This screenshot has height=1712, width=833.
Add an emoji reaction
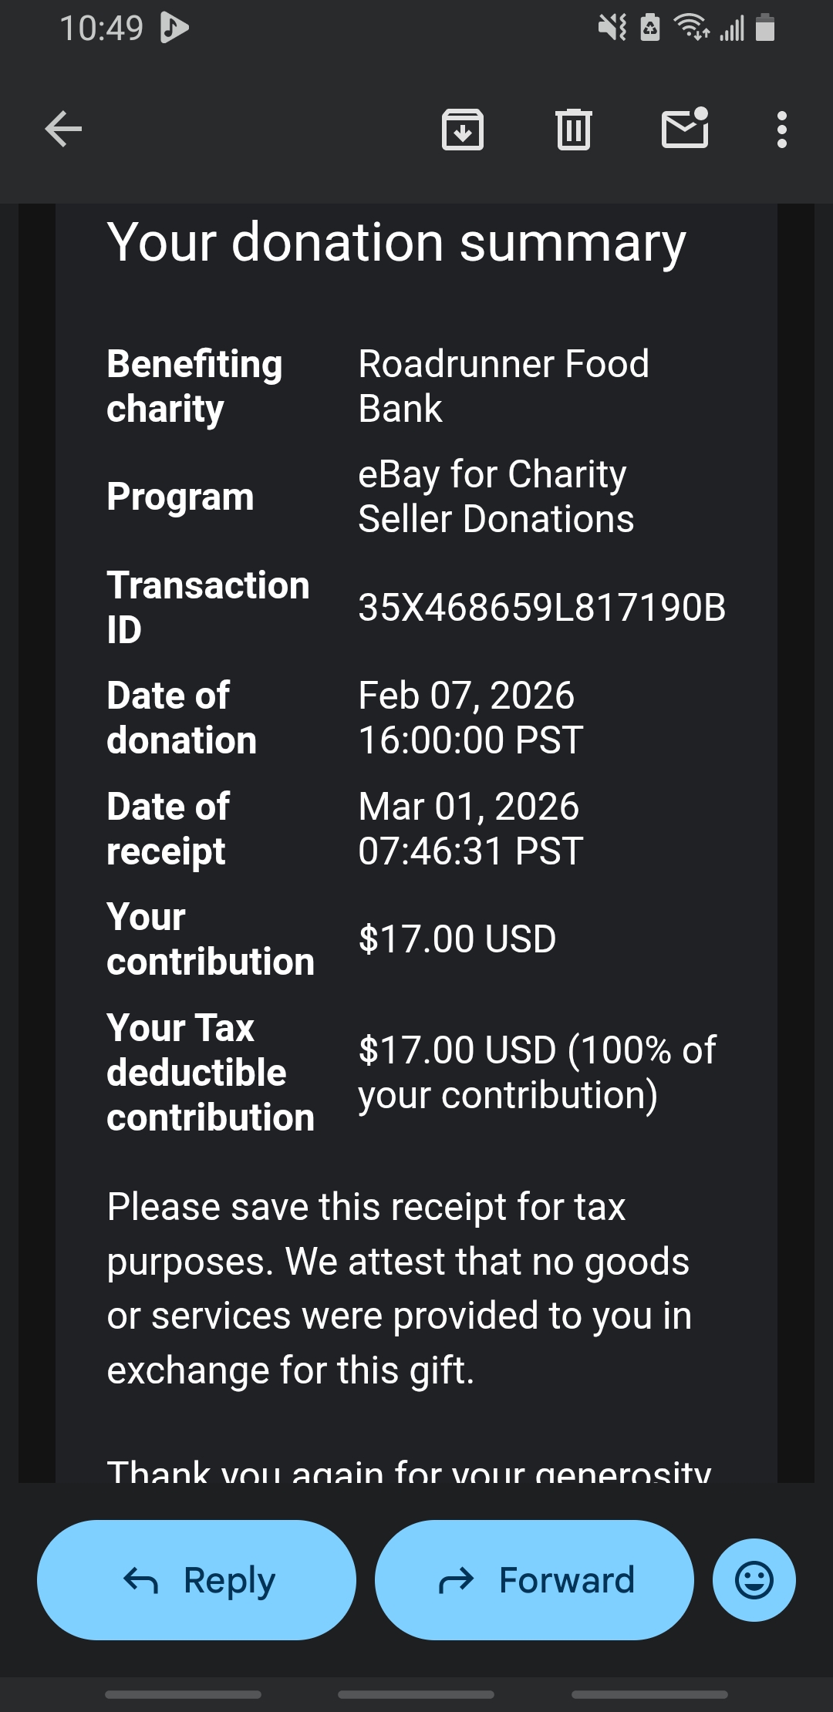click(754, 1580)
